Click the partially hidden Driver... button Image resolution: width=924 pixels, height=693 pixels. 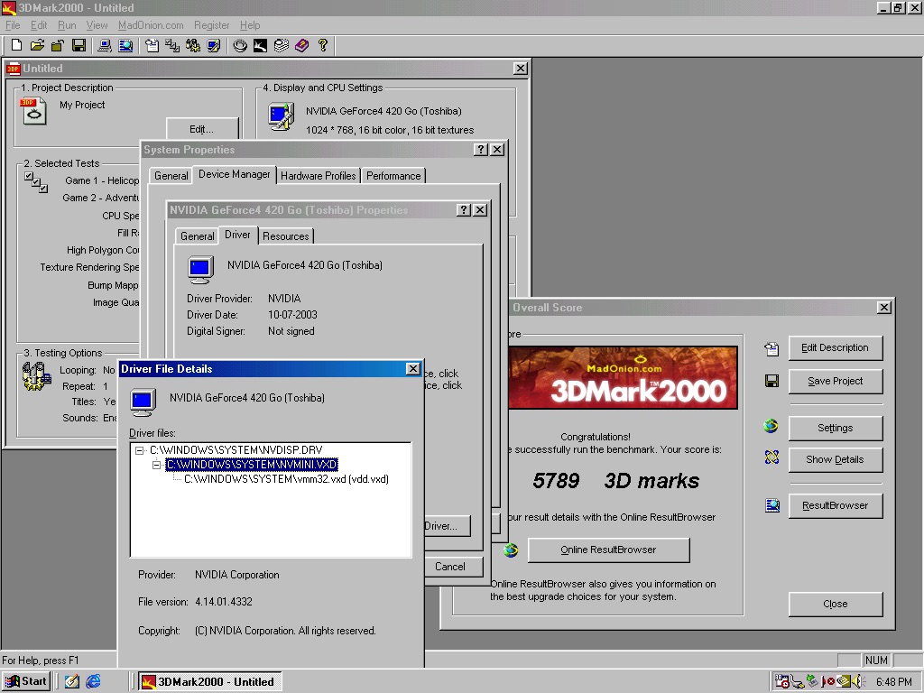coord(448,526)
